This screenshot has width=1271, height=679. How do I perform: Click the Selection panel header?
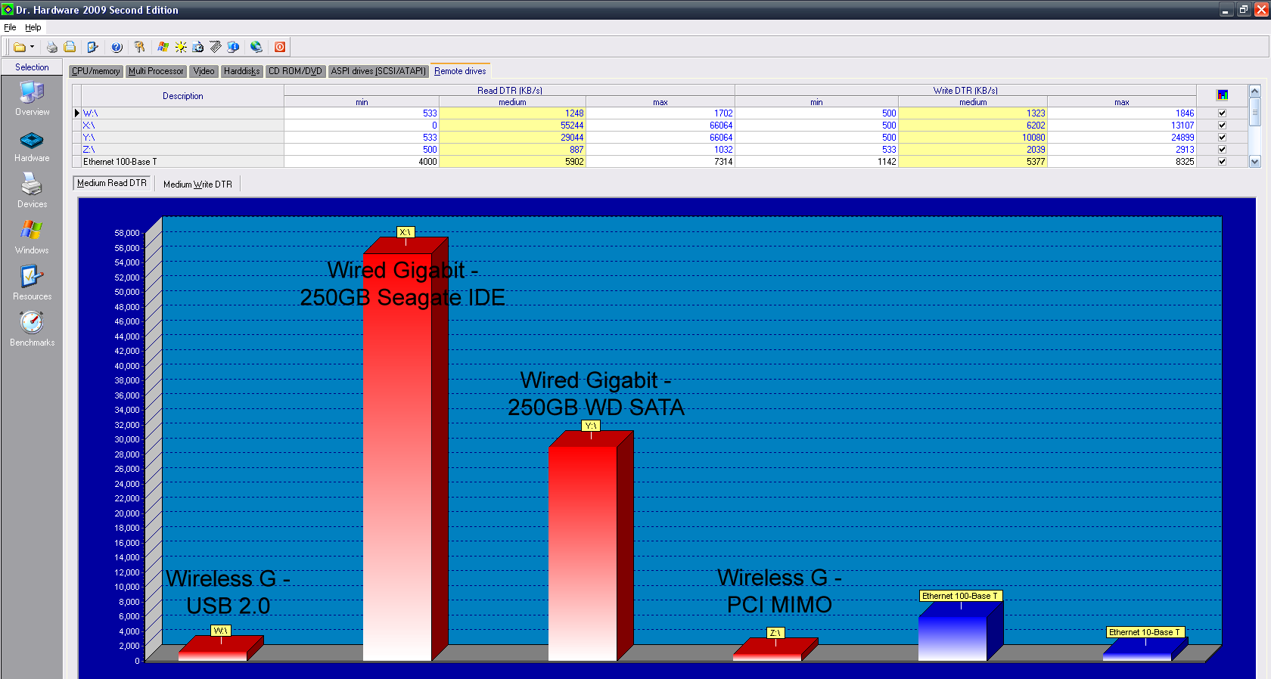(32, 67)
